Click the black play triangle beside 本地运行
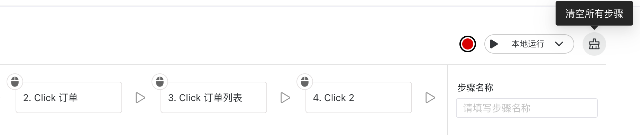The height and width of the screenshot is (135, 640). tap(494, 44)
